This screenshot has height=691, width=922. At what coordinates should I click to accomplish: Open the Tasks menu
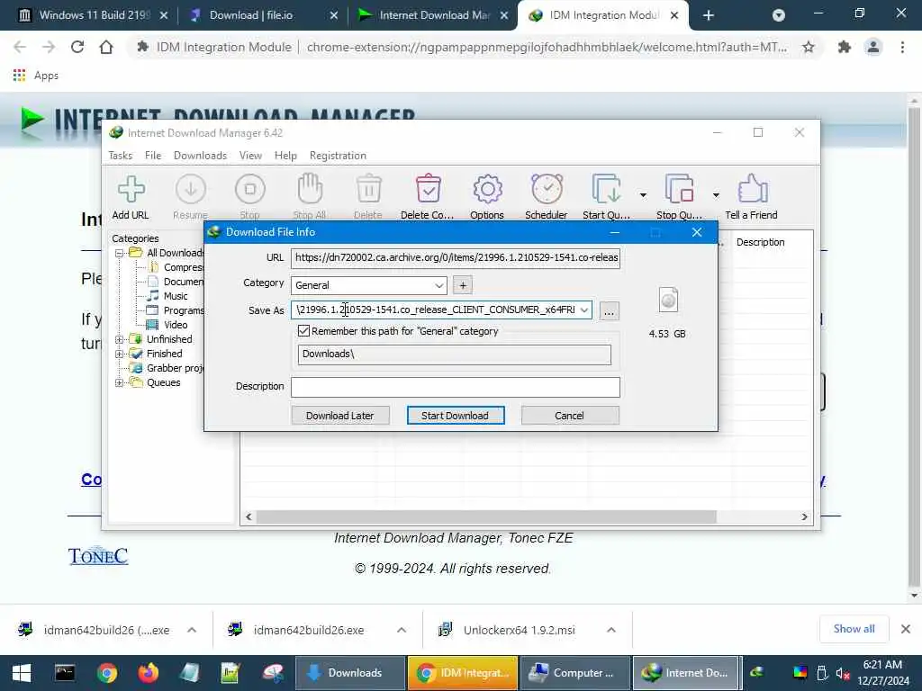121,156
